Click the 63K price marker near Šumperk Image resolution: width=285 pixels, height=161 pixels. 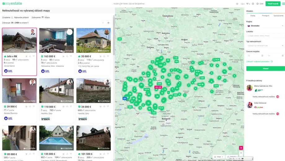(x=119, y=39)
